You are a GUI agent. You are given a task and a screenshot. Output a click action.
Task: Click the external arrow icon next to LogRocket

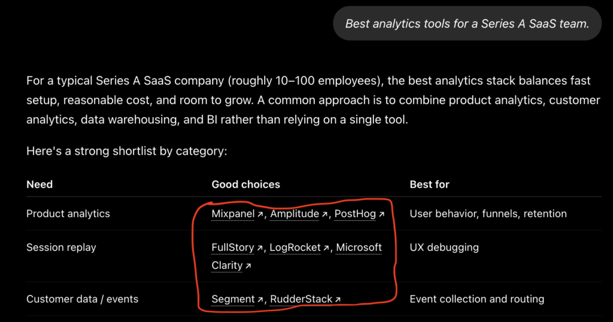[326, 248]
